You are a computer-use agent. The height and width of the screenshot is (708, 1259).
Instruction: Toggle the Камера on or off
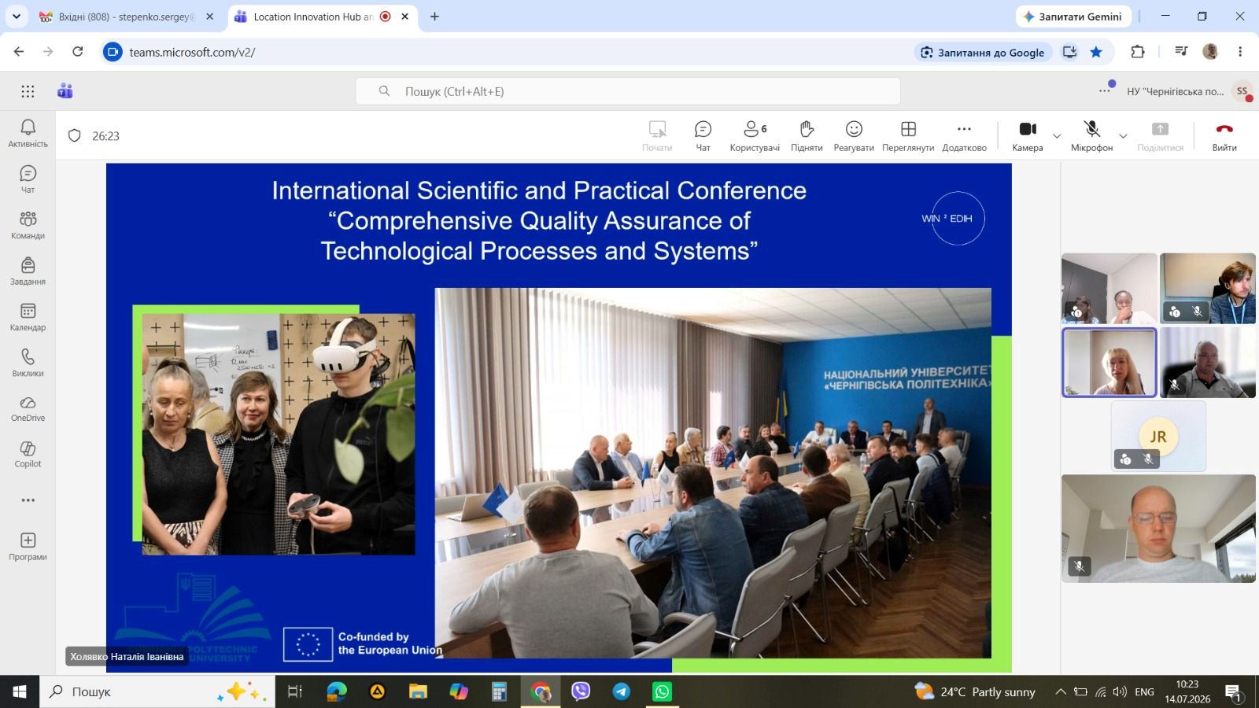pos(1028,136)
